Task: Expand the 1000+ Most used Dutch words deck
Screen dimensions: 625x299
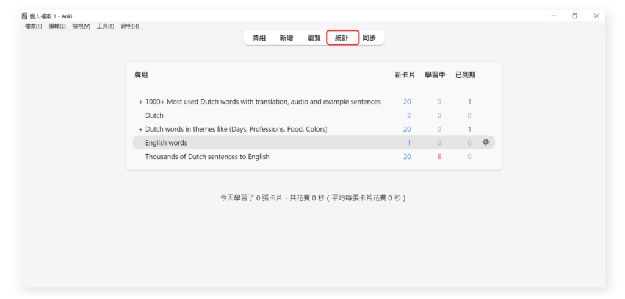Action: pos(140,102)
